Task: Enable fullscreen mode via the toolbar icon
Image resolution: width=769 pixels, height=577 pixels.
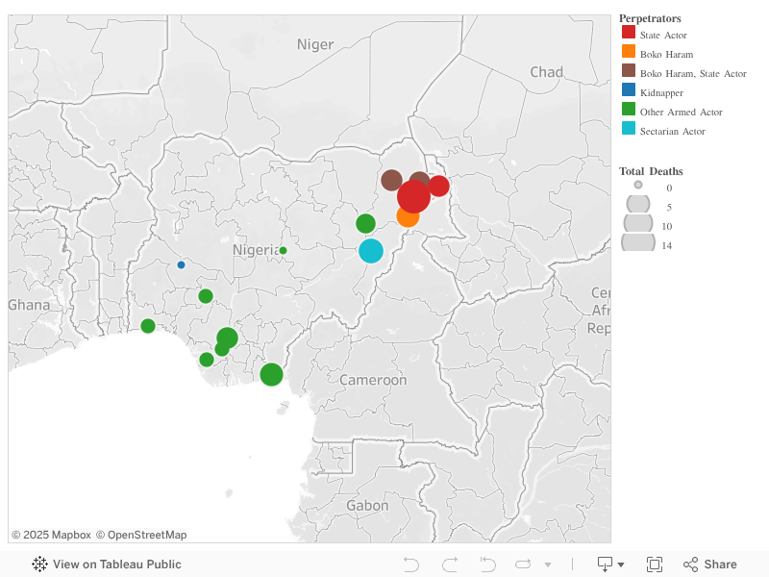Action: pyautogui.click(x=656, y=564)
